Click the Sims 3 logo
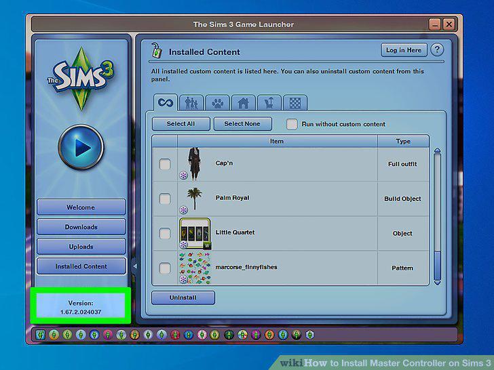 point(81,79)
